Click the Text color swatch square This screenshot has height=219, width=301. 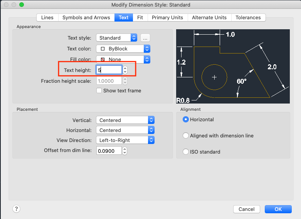(103, 49)
